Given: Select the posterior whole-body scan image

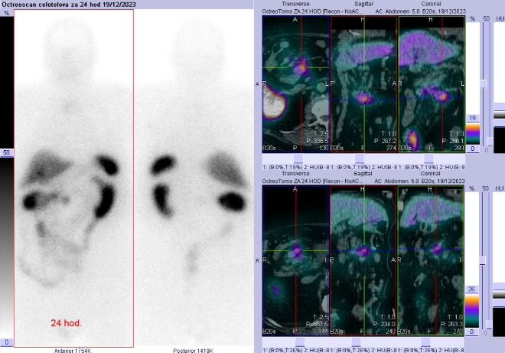Looking at the screenshot, I should click(194, 178).
